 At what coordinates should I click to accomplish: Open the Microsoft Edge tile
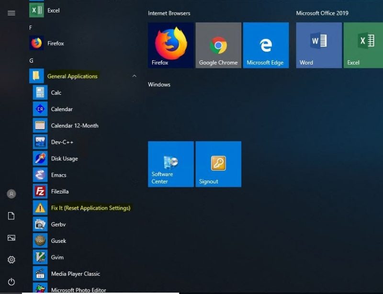pos(266,45)
